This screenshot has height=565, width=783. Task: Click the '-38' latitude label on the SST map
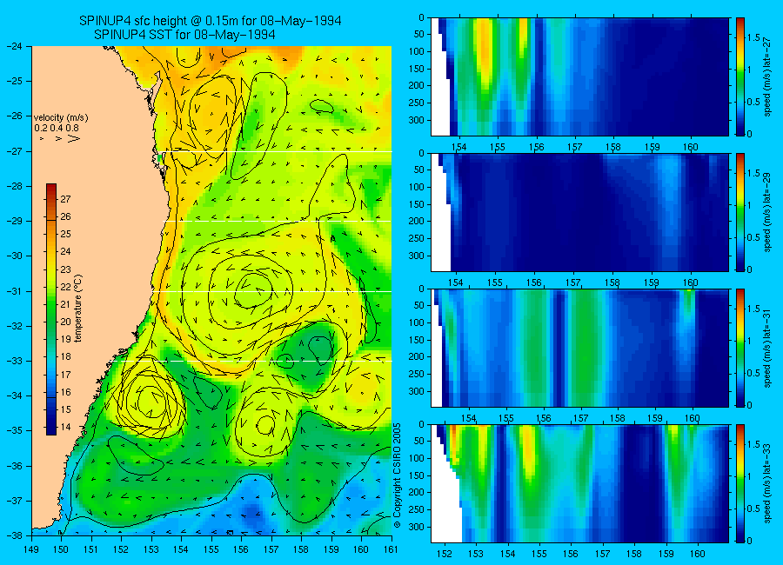[15, 535]
